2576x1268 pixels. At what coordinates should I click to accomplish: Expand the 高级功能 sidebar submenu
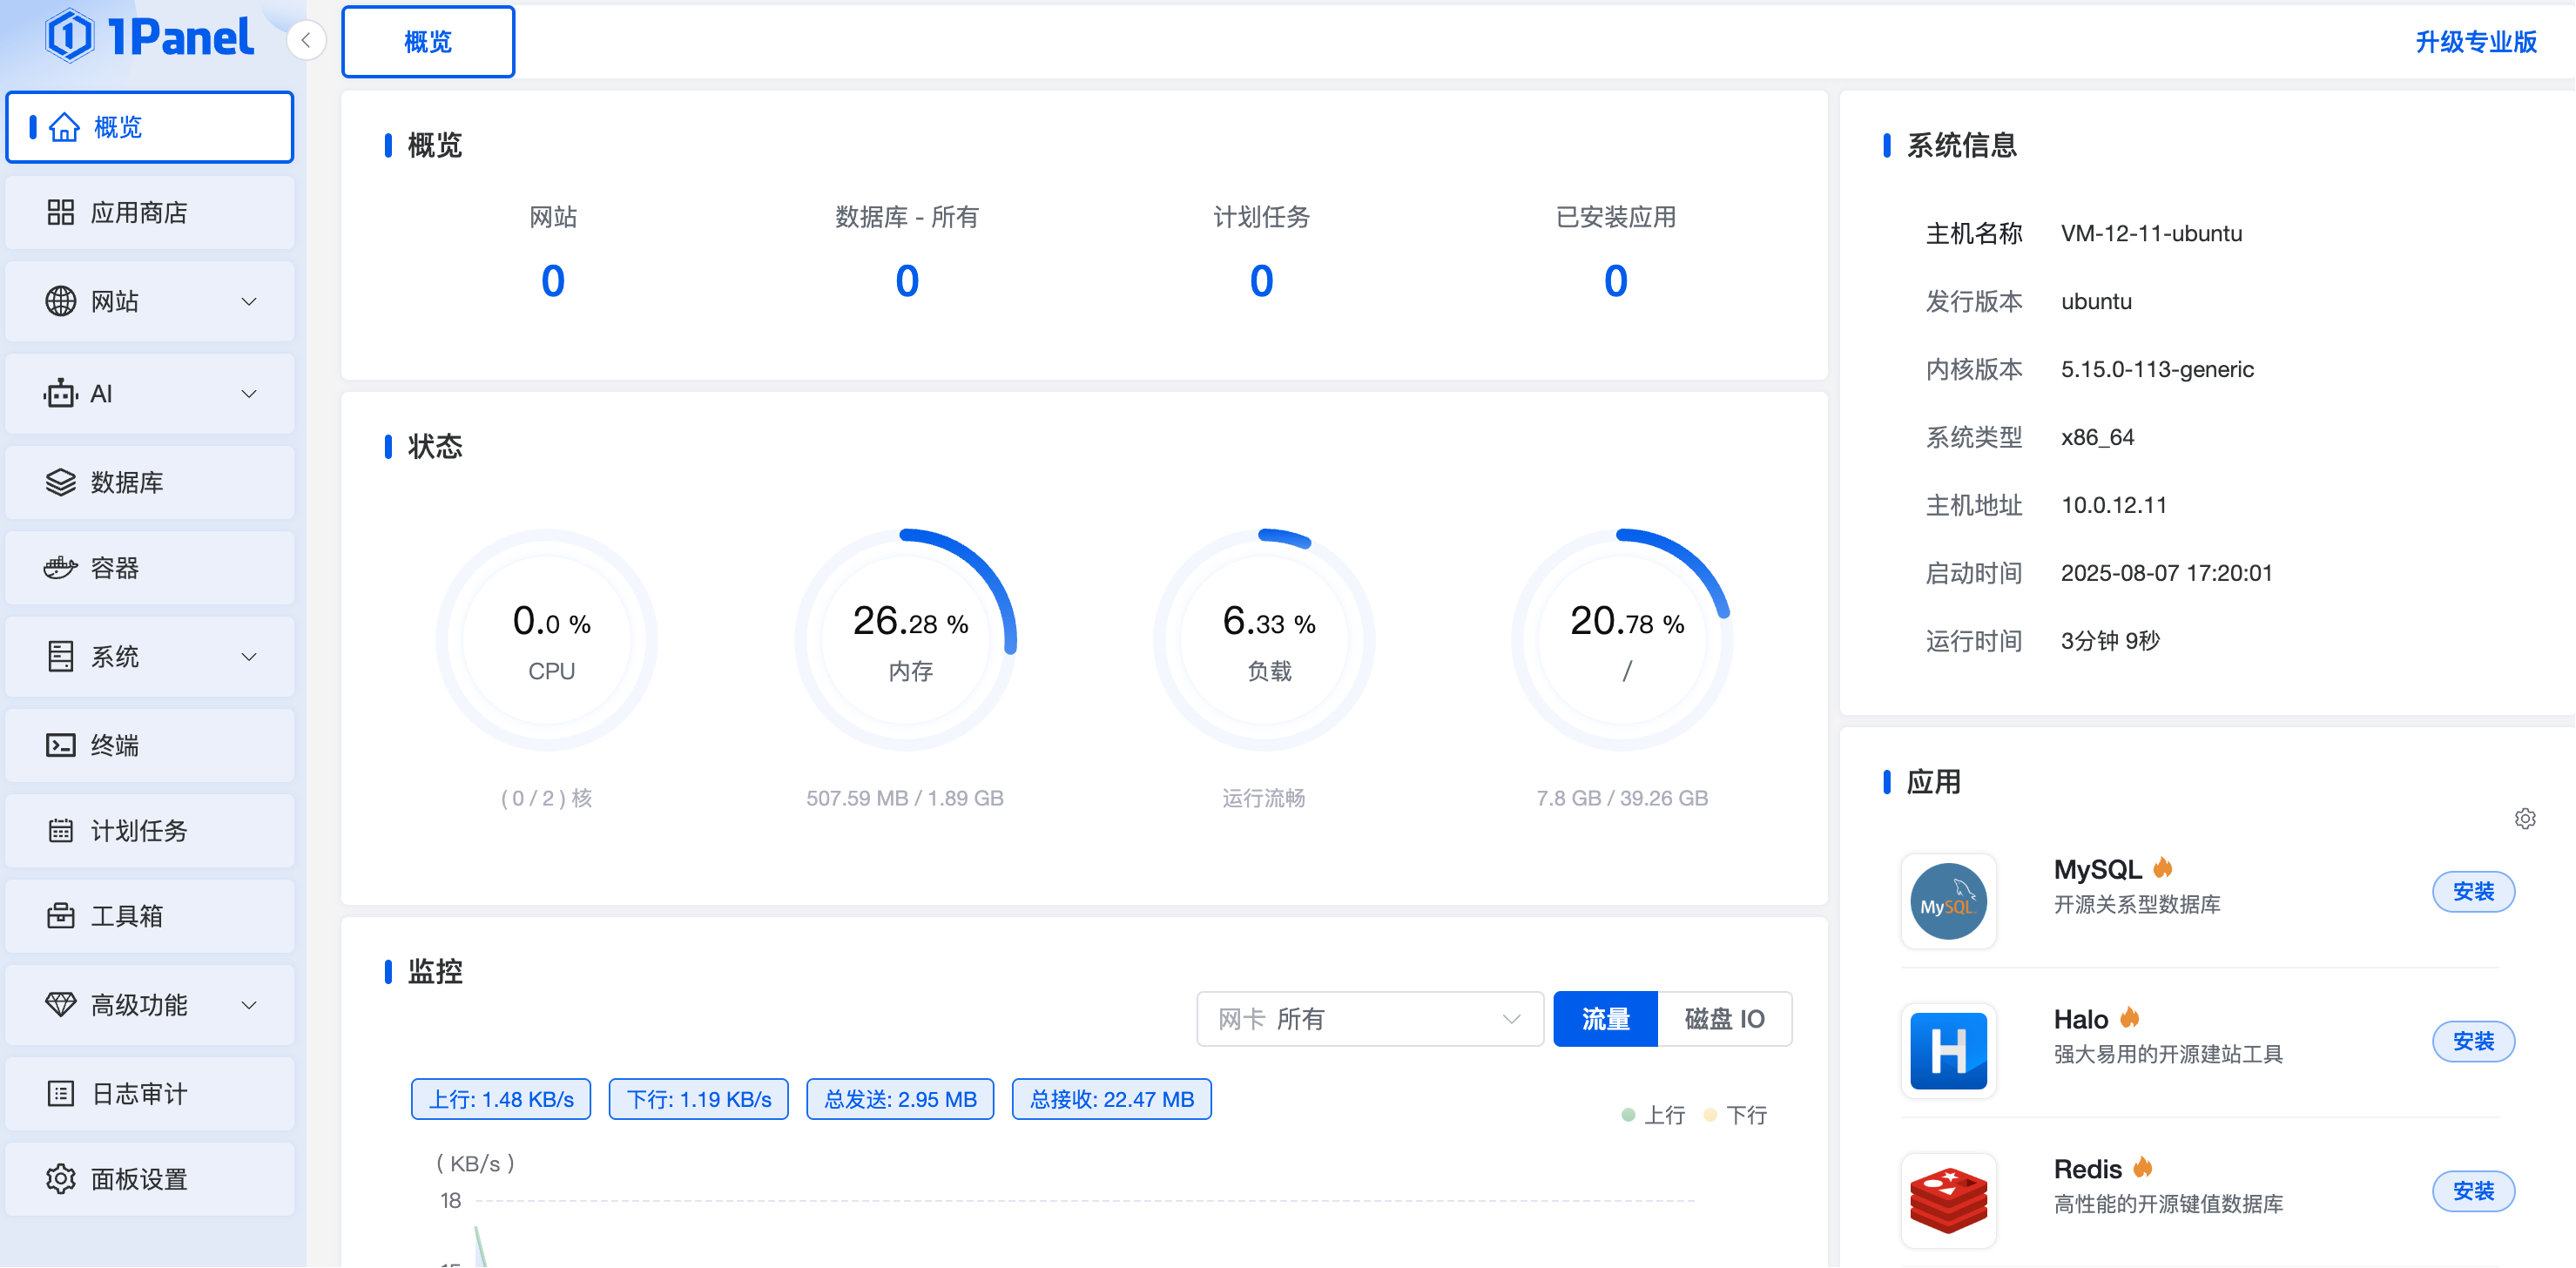[150, 1004]
